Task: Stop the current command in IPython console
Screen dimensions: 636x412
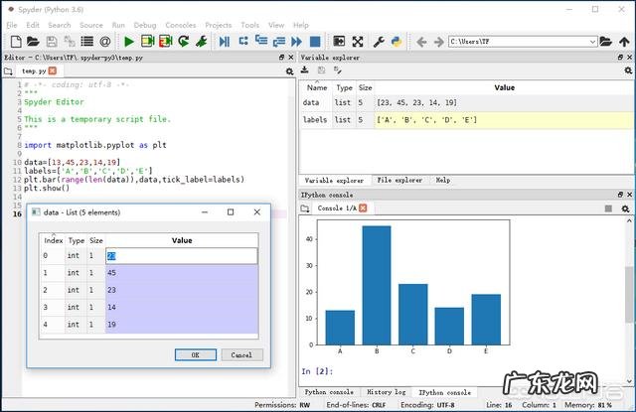Action: point(608,208)
